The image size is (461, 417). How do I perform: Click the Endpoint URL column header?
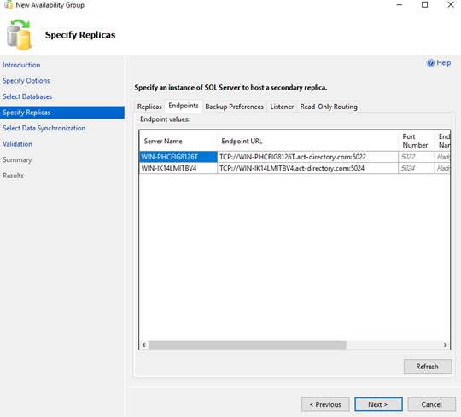coord(307,141)
